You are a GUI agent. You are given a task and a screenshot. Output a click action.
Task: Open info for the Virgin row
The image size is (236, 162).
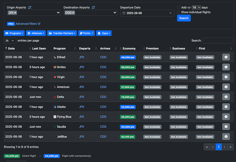(x=226, y=77)
